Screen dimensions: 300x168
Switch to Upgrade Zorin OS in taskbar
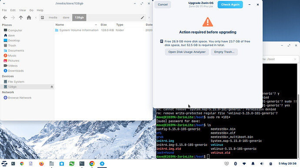point(102,164)
